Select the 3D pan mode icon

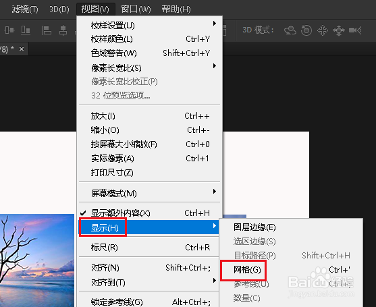pos(323,30)
